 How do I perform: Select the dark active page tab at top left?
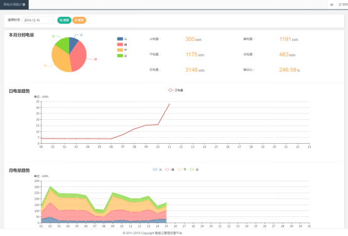coord(14,4)
